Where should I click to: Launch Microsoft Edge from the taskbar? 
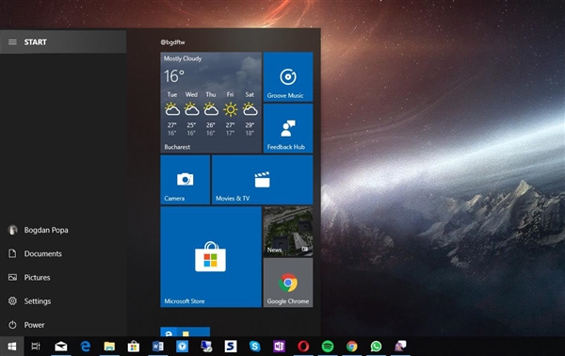(x=86, y=347)
